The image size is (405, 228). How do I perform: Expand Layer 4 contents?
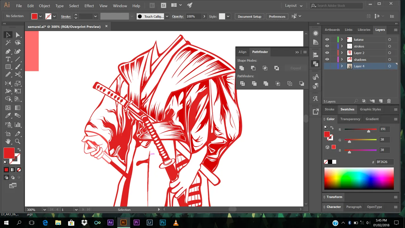point(342,66)
